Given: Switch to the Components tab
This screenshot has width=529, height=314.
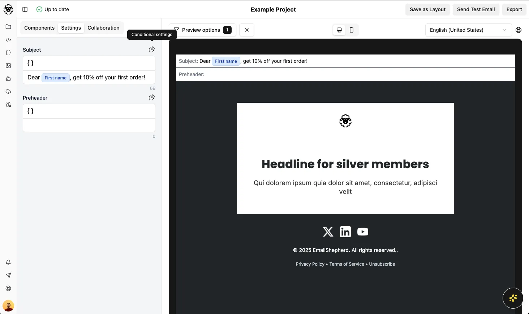Looking at the screenshot, I should click(39, 28).
